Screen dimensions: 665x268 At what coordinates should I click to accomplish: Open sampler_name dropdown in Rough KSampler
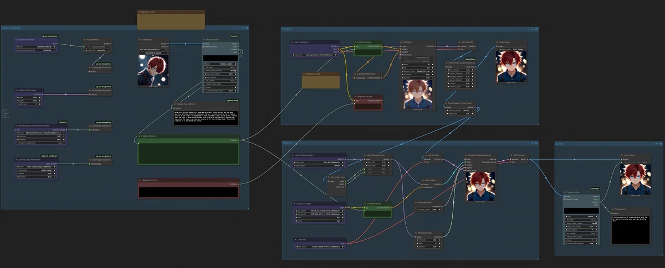(417, 71)
